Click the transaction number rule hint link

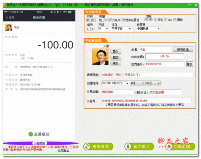click(x=144, y=105)
